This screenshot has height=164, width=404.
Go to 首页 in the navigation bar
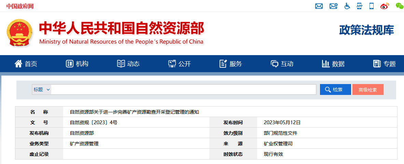click(26, 64)
